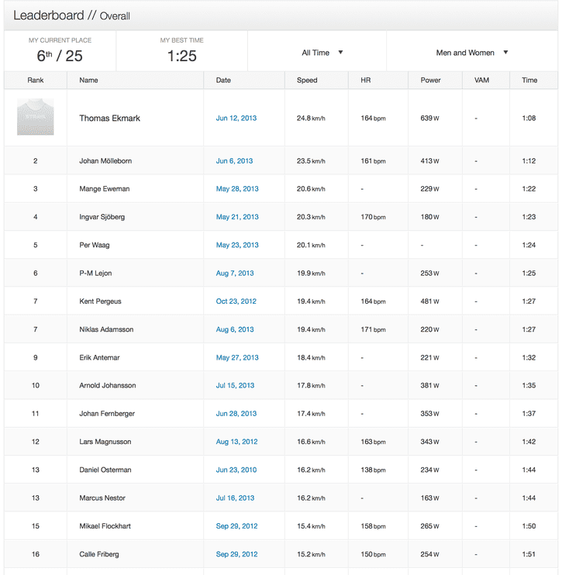This screenshot has width=562, height=575.
Task: Click the 353 W power value
Action: point(429,414)
